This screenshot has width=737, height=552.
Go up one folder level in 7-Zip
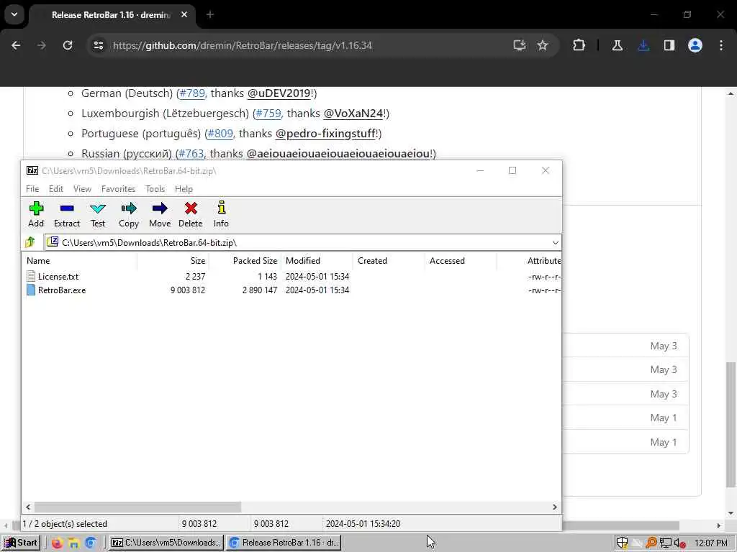[x=30, y=242]
